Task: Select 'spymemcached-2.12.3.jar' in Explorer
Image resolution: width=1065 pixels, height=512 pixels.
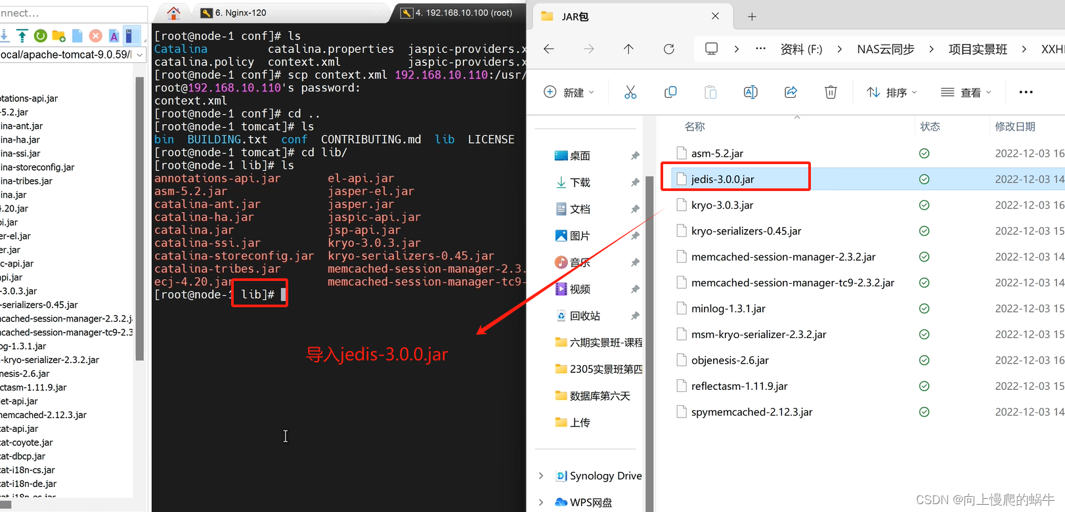Action: 752,412
